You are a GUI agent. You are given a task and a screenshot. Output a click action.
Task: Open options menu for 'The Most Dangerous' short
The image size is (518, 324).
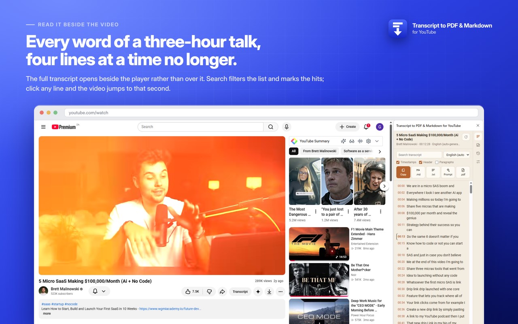point(316,211)
